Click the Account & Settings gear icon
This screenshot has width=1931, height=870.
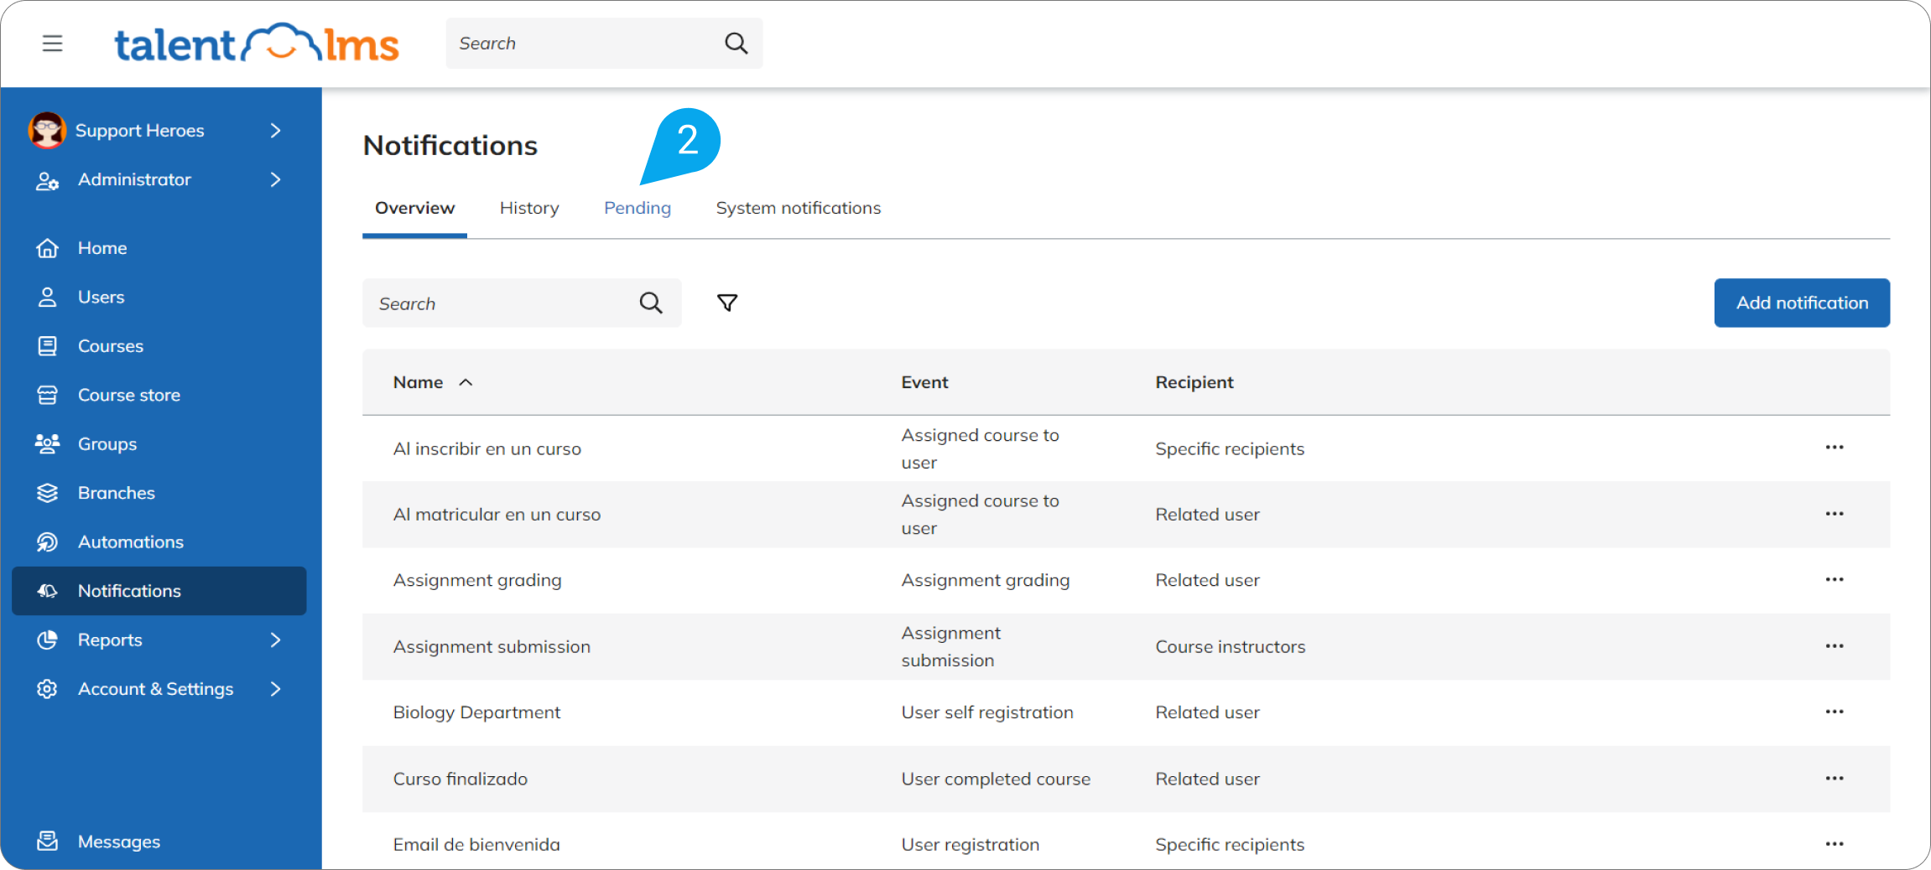point(47,689)
